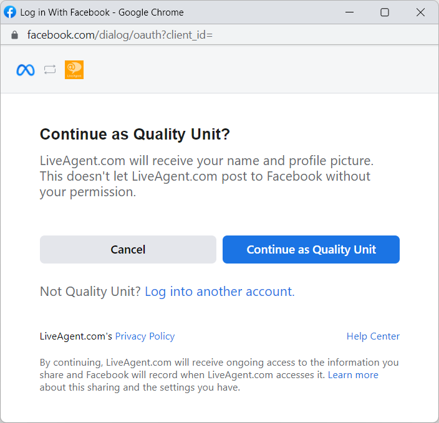Screen dimensions: 439x423
Task: Open LiveAgent.com's Privacy Policy link
Action: click(x=145, y=336)
